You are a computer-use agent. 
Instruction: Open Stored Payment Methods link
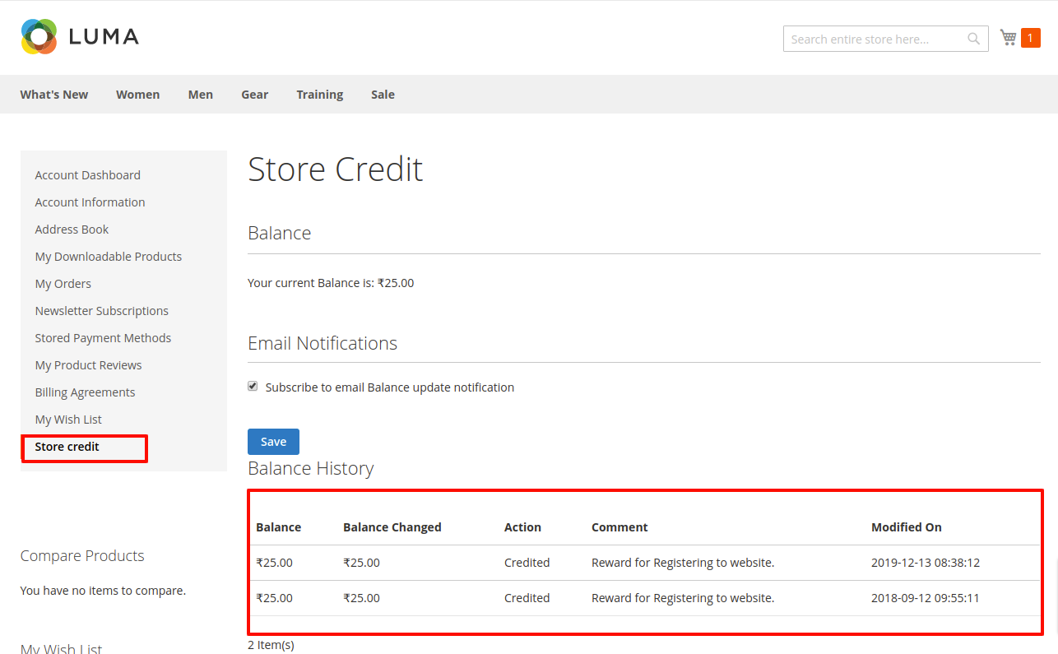pos(103,338)
